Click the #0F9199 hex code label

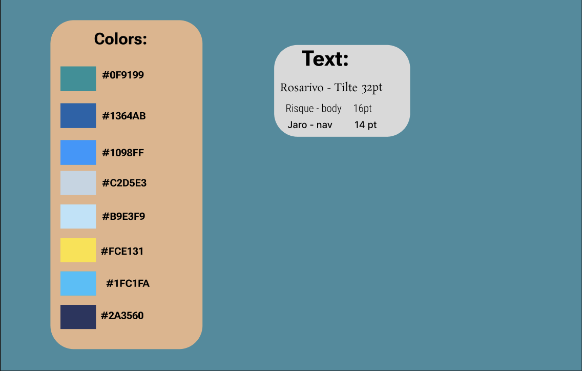coord(123,75)
